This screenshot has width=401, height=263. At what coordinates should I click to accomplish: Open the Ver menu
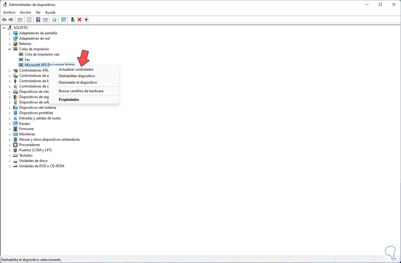(x=38, y=12)
